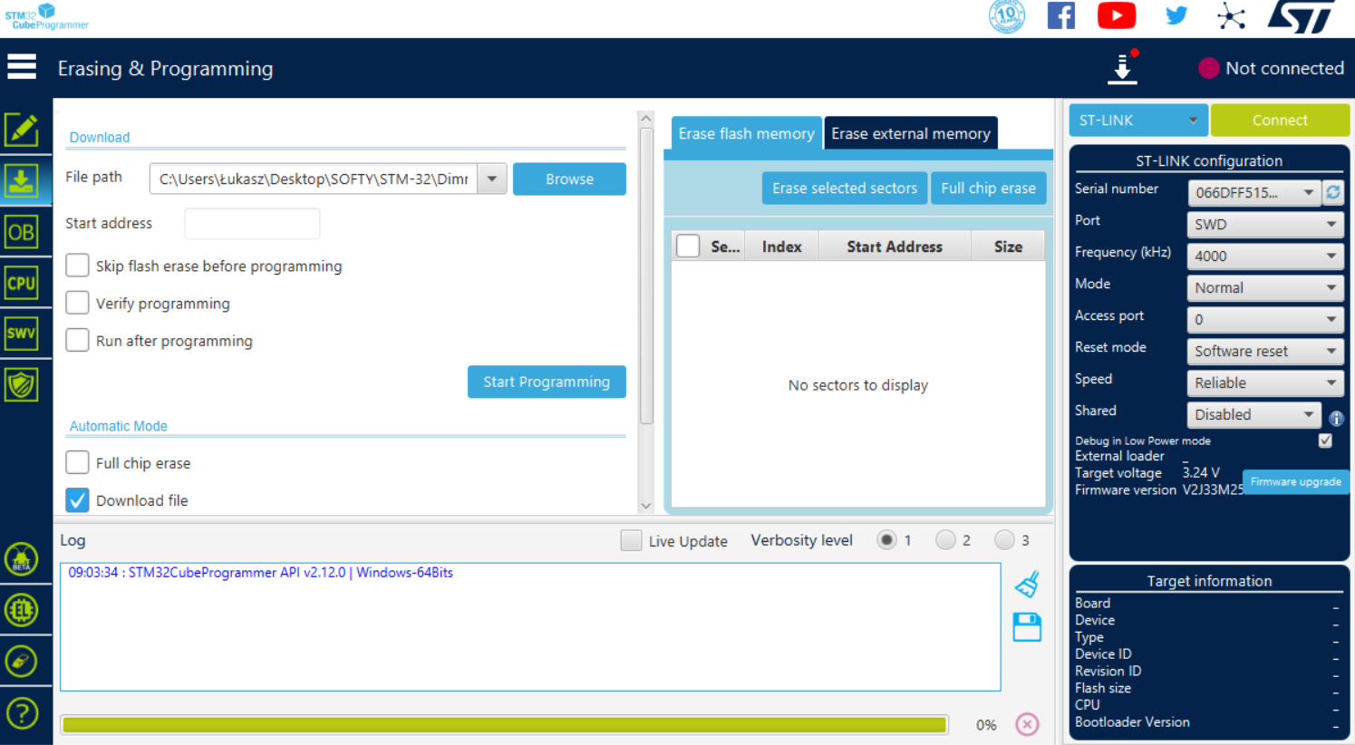Open the security shield panel

pyautogui.click(x=22, y=385)
